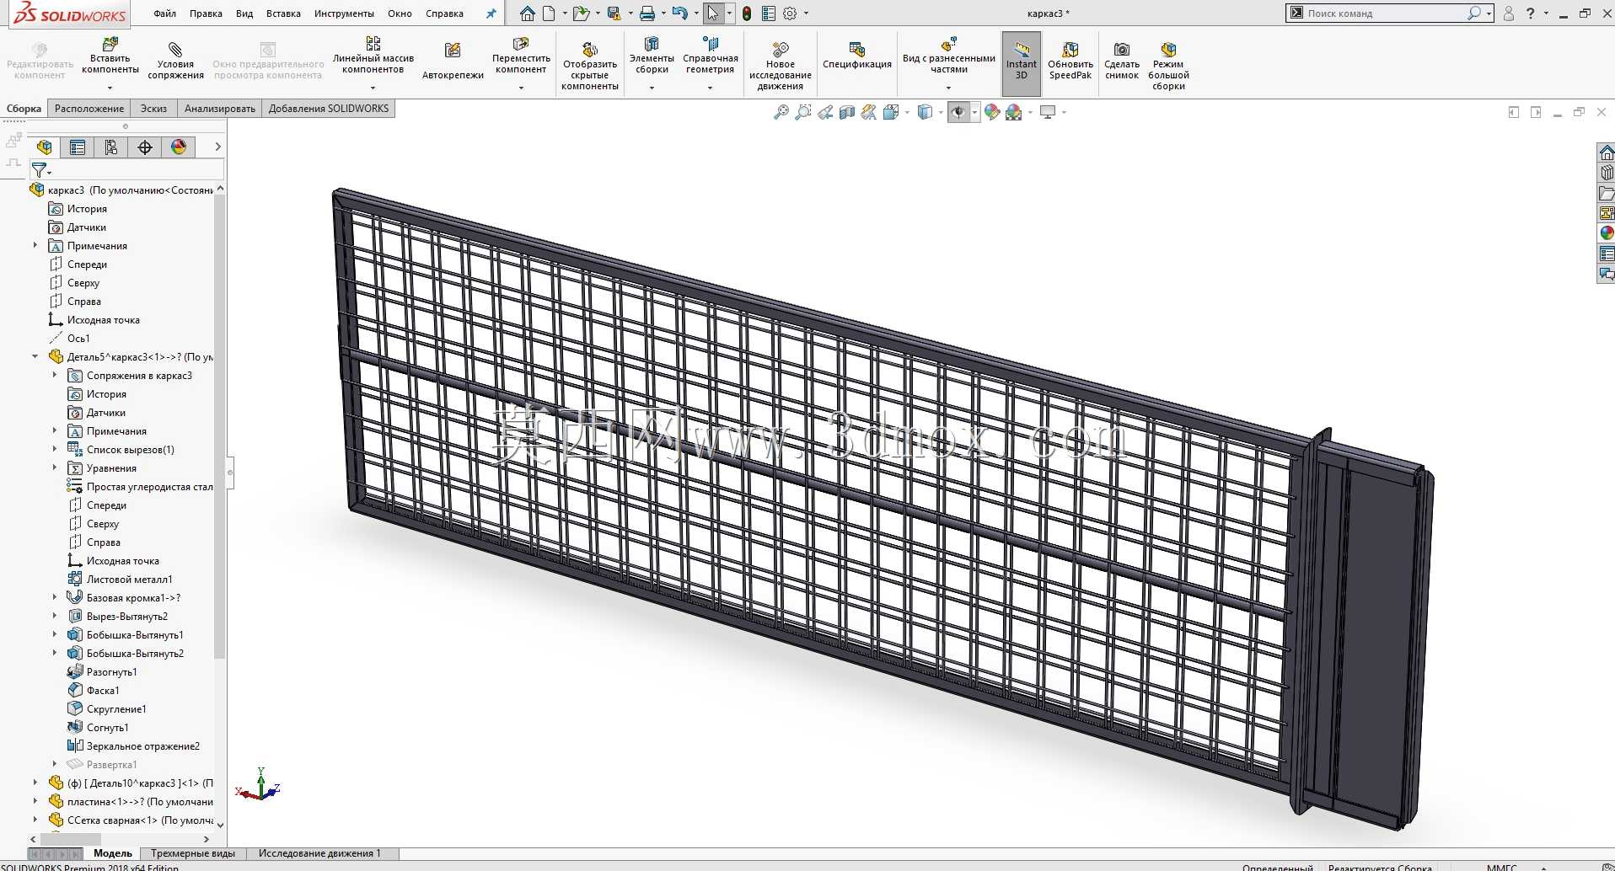The image size is (1615, 871).
Task: Expand the Примечания node under каркас3
Action: tap(35, 246)
